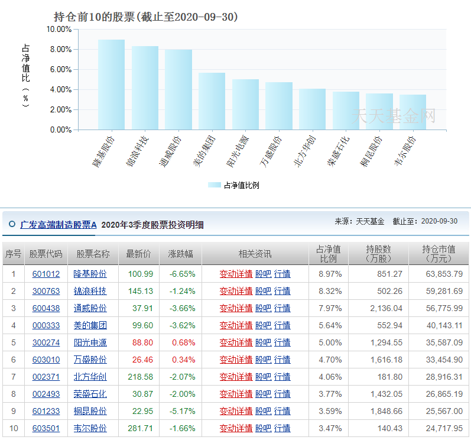Open 变动详情 for 通威股份 row

[236, 308]
